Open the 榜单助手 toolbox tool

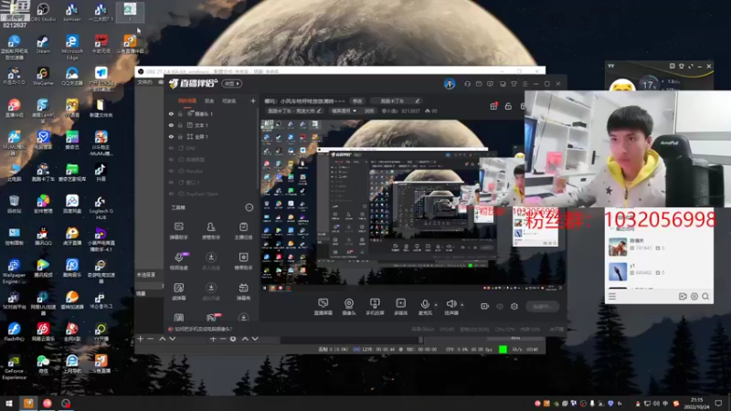243,261
